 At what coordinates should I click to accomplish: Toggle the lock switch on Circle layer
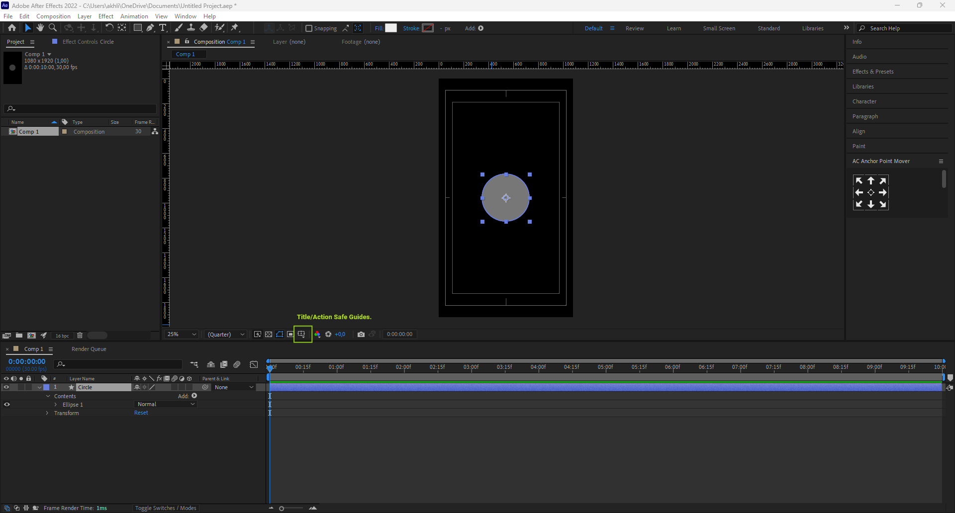click(28, 387)
